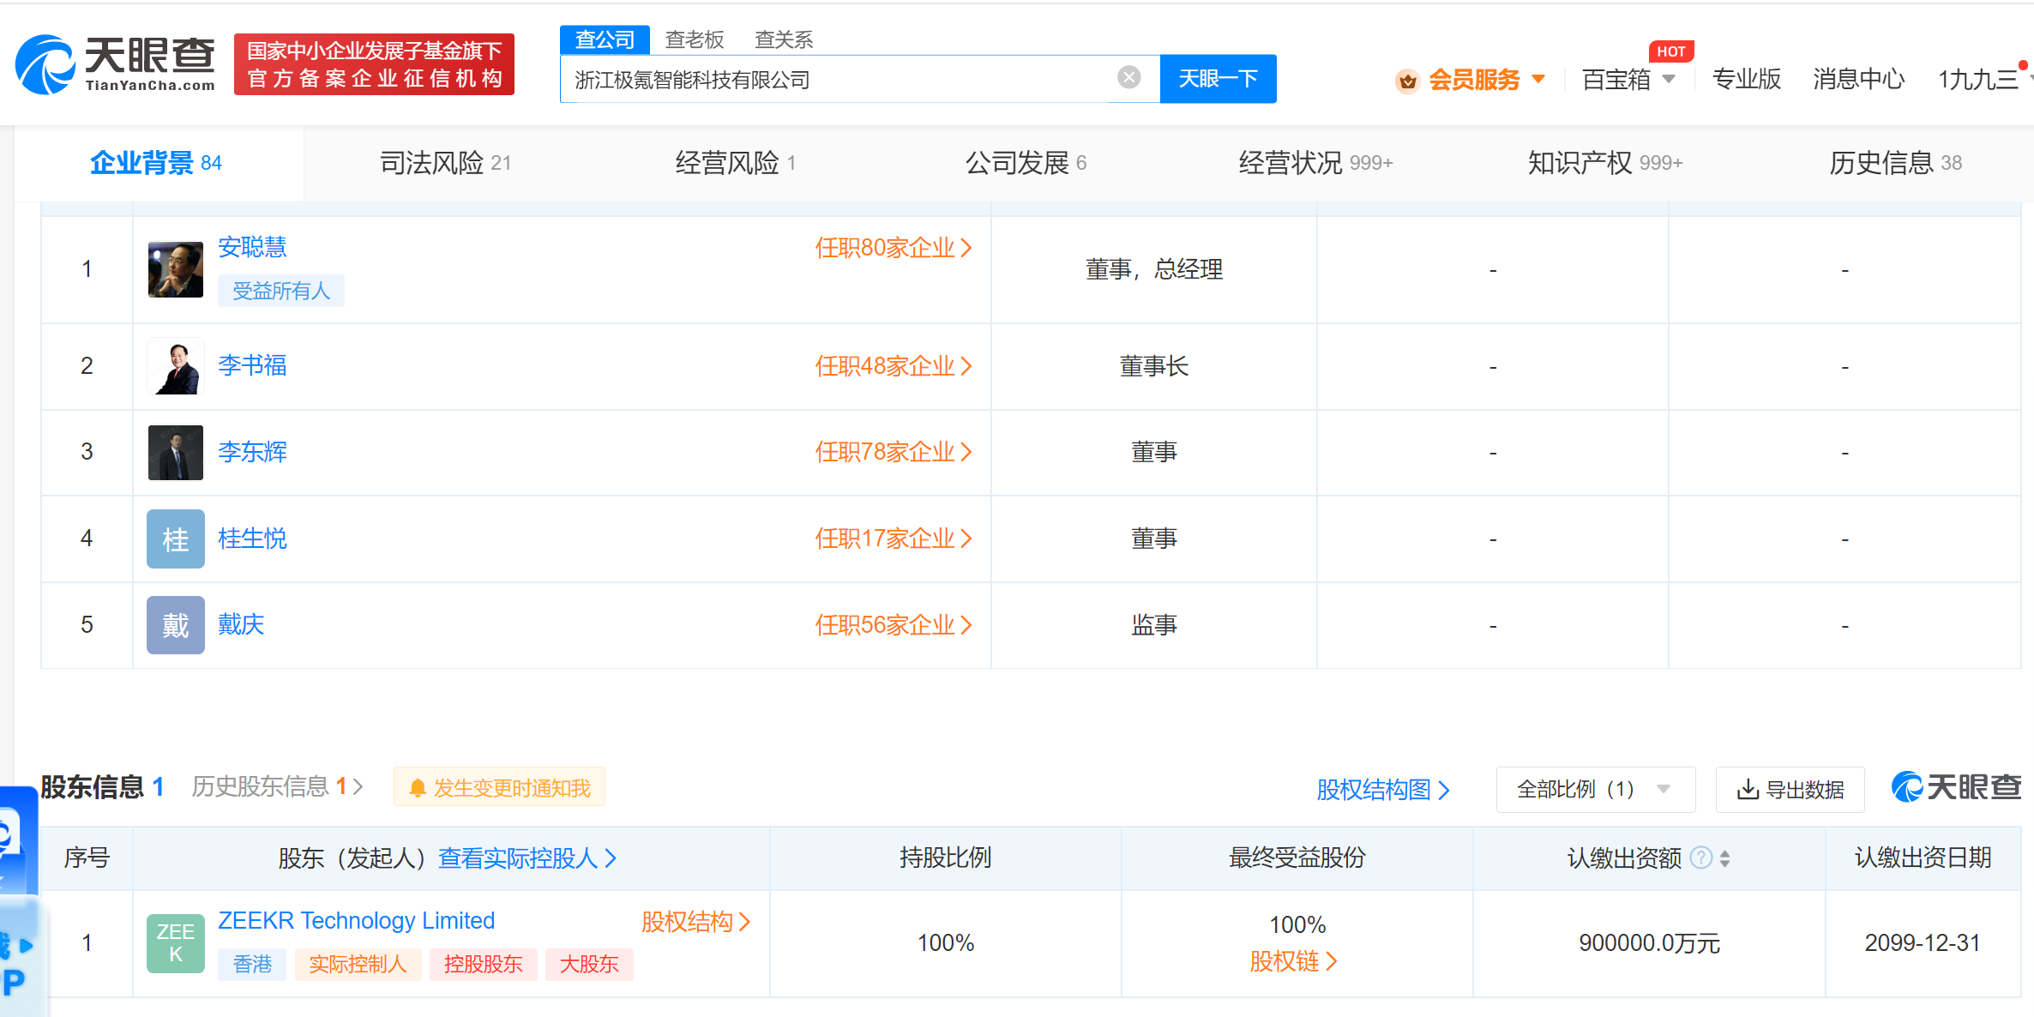View 任职78家企业 for 李东辉
The image size is (2034, 1017).
tap(893, 452)
